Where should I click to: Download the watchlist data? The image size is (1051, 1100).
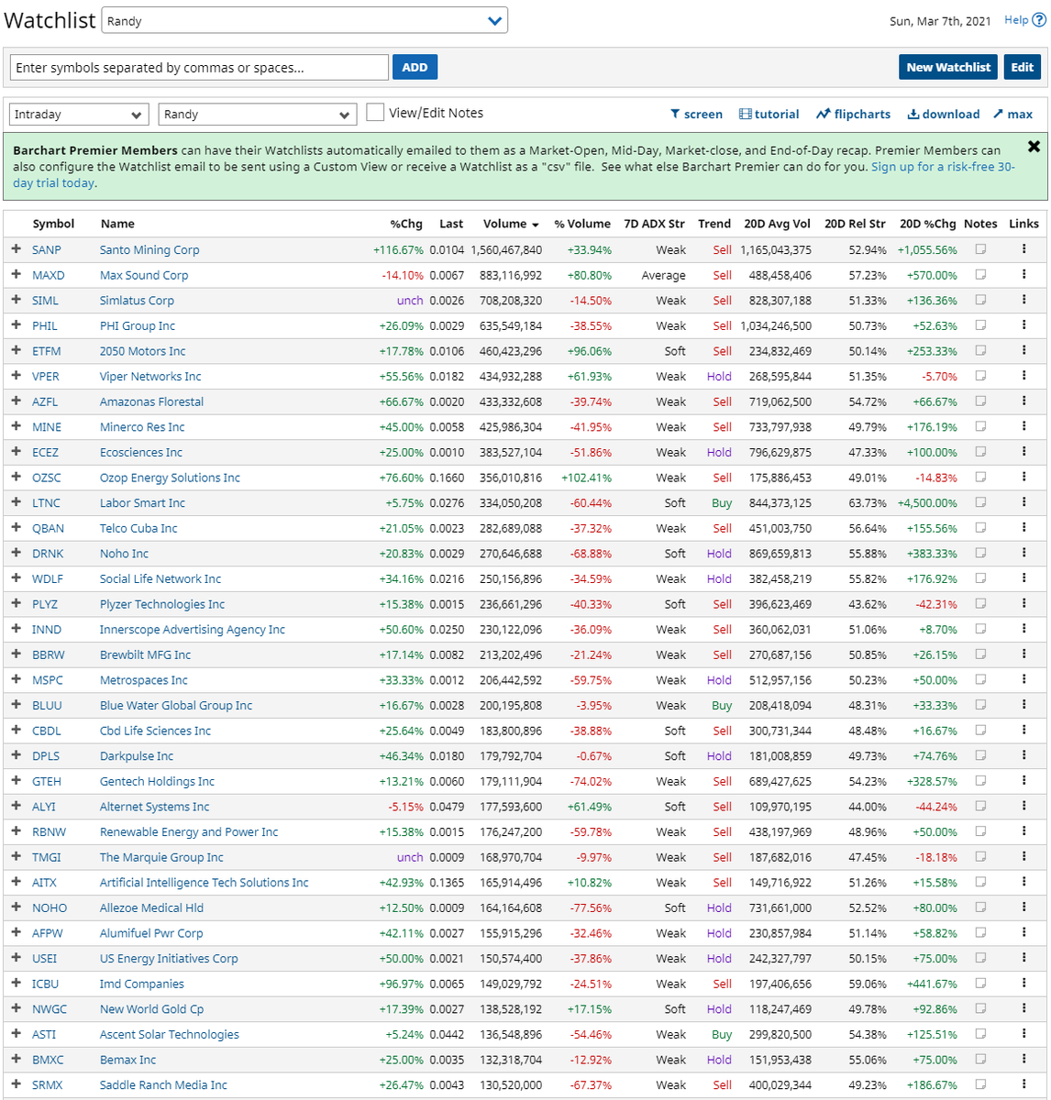click(x=943, y=114)
